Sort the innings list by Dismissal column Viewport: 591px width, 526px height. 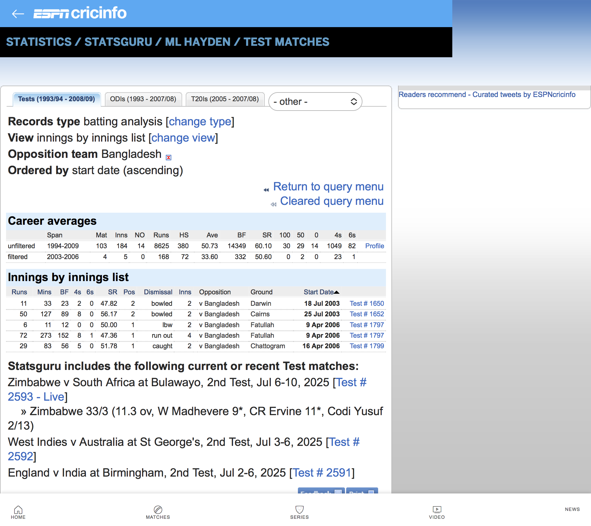coord(158,292)
